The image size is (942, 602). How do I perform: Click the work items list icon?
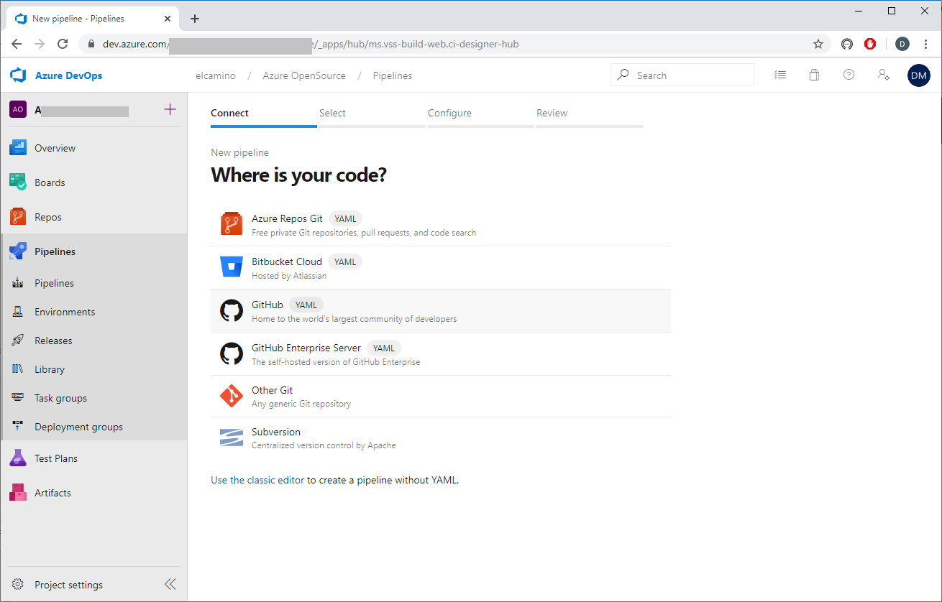780,75
